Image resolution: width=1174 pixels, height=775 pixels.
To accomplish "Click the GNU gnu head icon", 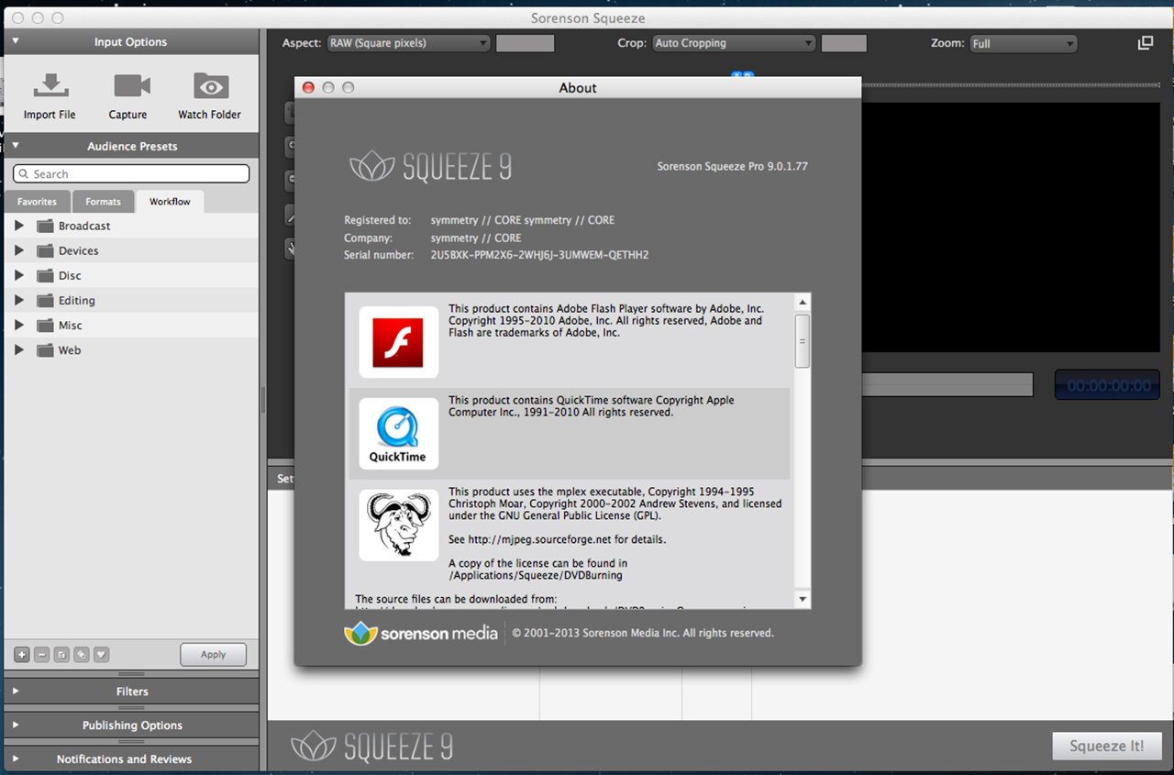I will pyautogui.click(x=398, y=526).
